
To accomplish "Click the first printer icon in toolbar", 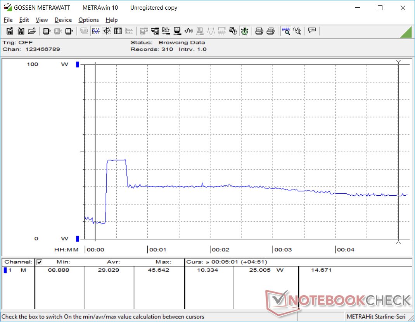I will 259,31.
